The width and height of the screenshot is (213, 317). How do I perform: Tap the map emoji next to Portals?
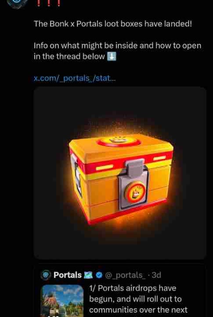88,275
